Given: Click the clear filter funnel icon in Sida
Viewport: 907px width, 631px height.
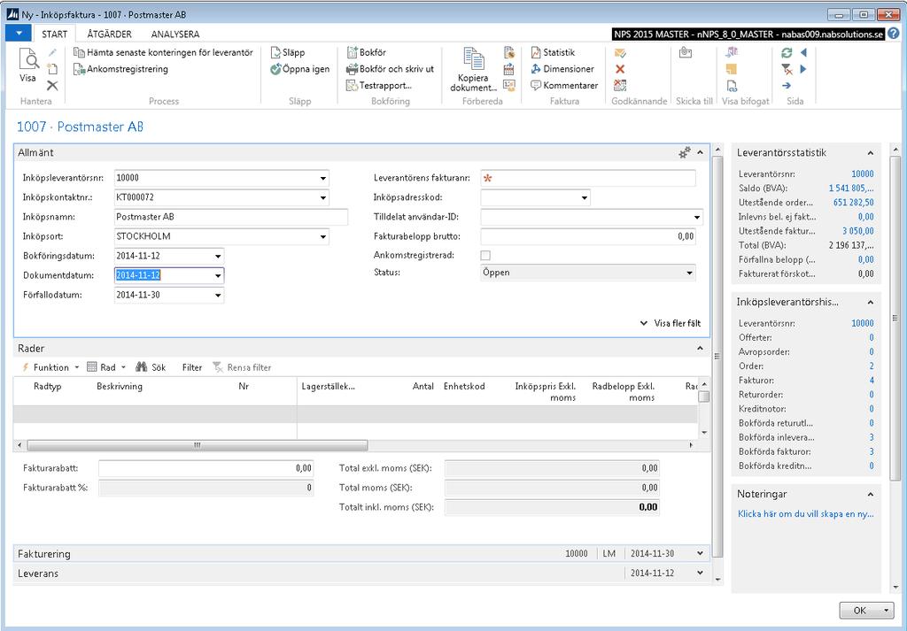Looking at the screenshot, I should point(787,69).
